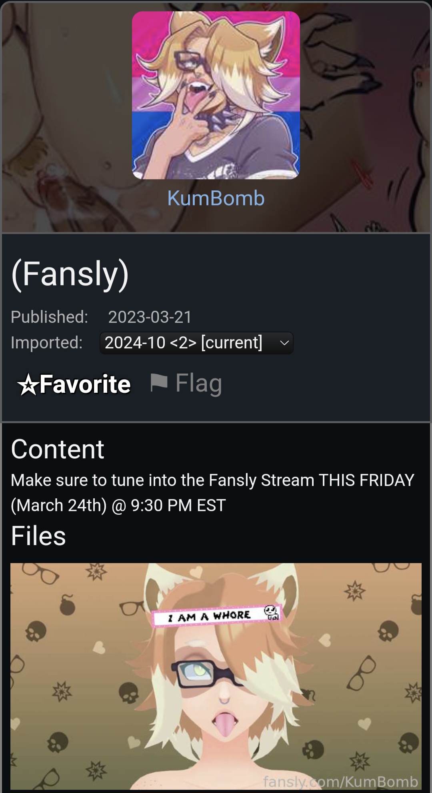Click the flag icon to report post

(158, 382)
